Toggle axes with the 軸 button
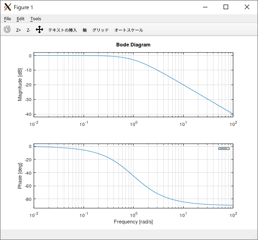The height and width of the screenshot is (240, 258). (x=85, y=30)
